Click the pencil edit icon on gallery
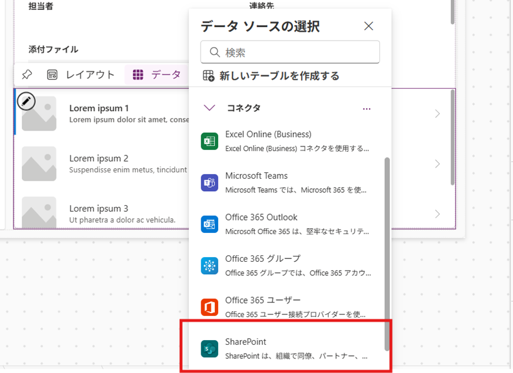The image size is (513, 373). point(26,101)
